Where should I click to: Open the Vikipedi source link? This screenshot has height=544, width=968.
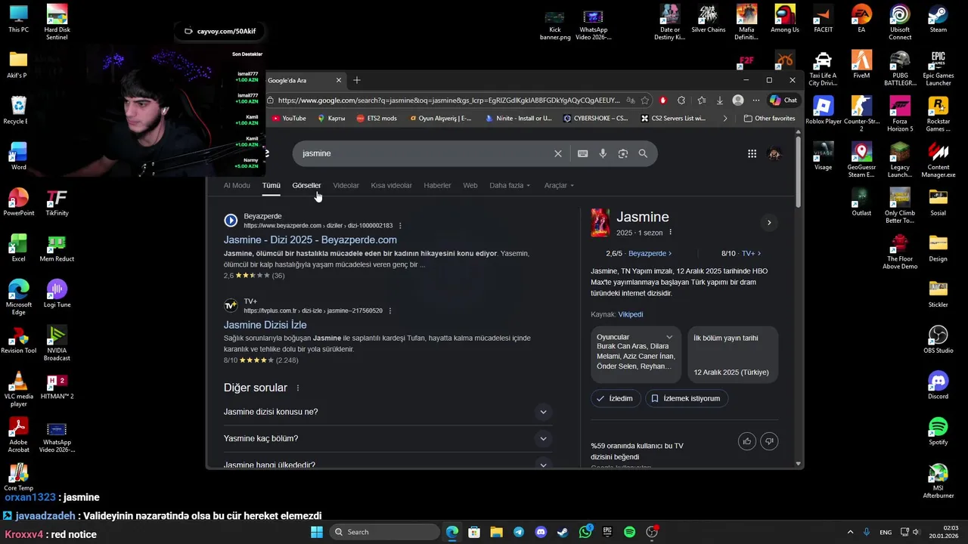point(631,314)
